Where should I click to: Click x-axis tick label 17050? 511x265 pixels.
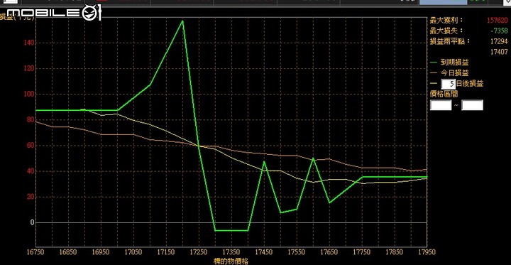point(133,252)
